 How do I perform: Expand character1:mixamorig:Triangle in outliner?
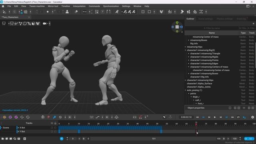(x=188, y=54)
